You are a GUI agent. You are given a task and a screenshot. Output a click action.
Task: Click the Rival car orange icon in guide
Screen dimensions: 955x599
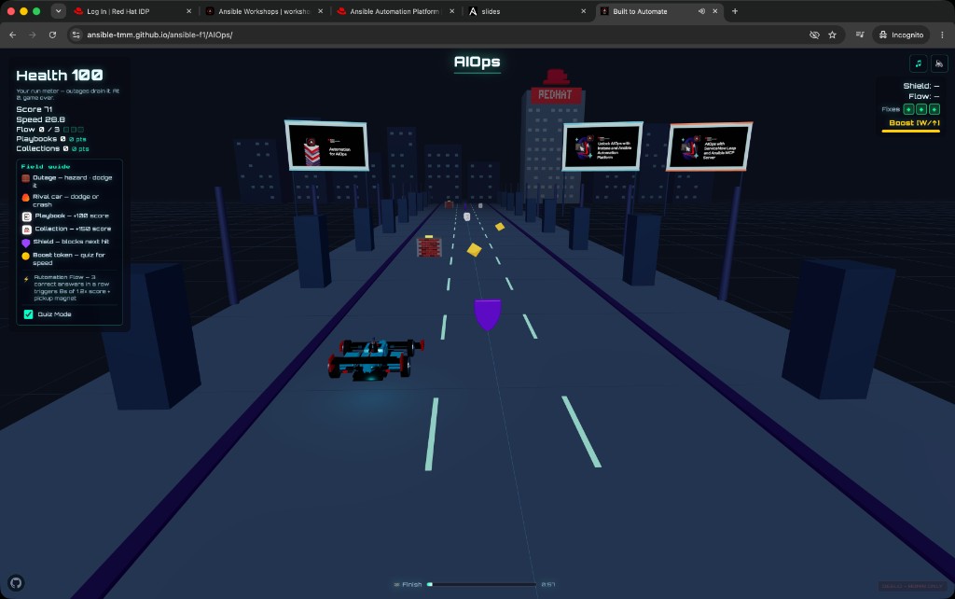point(25,198)
